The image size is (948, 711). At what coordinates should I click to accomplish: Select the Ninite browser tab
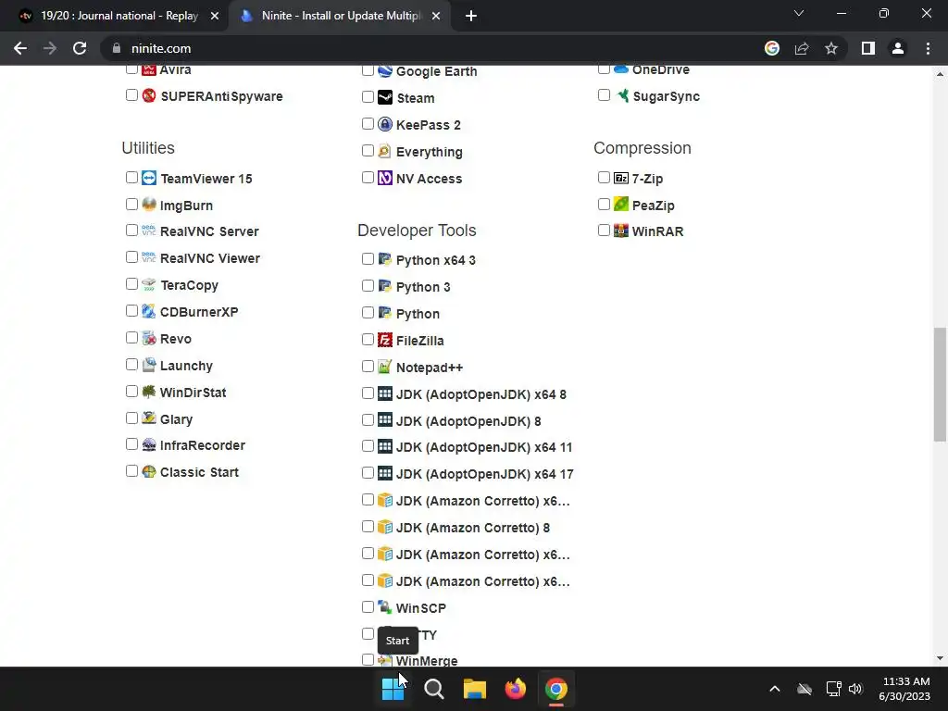tap(341, 16)
